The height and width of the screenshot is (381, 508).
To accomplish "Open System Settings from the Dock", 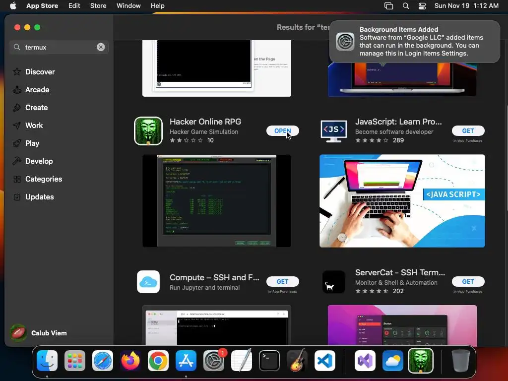I will click(x=214, y=360).
